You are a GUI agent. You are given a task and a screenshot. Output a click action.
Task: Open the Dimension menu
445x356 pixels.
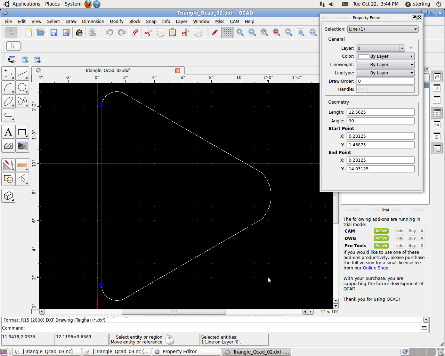click(93, 21)
